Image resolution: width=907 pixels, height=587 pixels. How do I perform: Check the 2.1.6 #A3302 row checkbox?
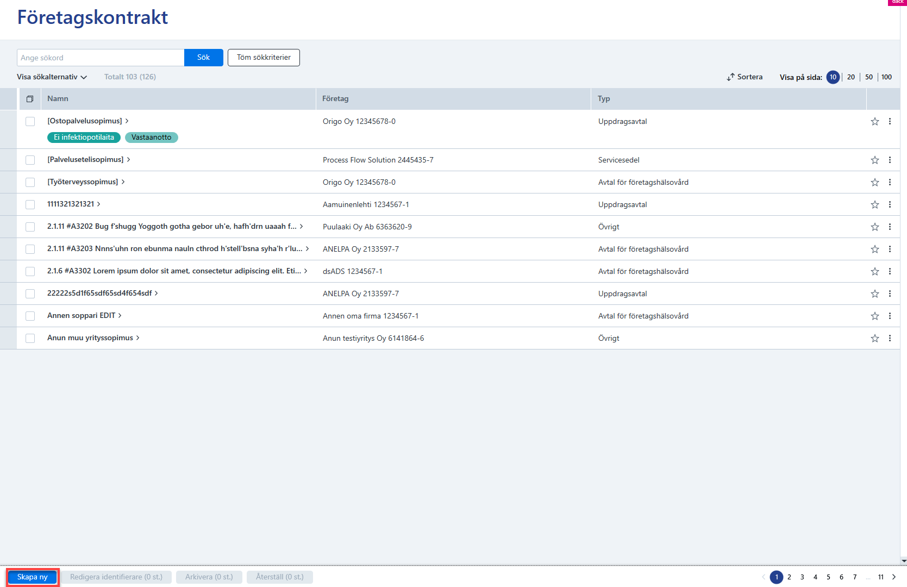pyautogui.click(x=30, y=272)
